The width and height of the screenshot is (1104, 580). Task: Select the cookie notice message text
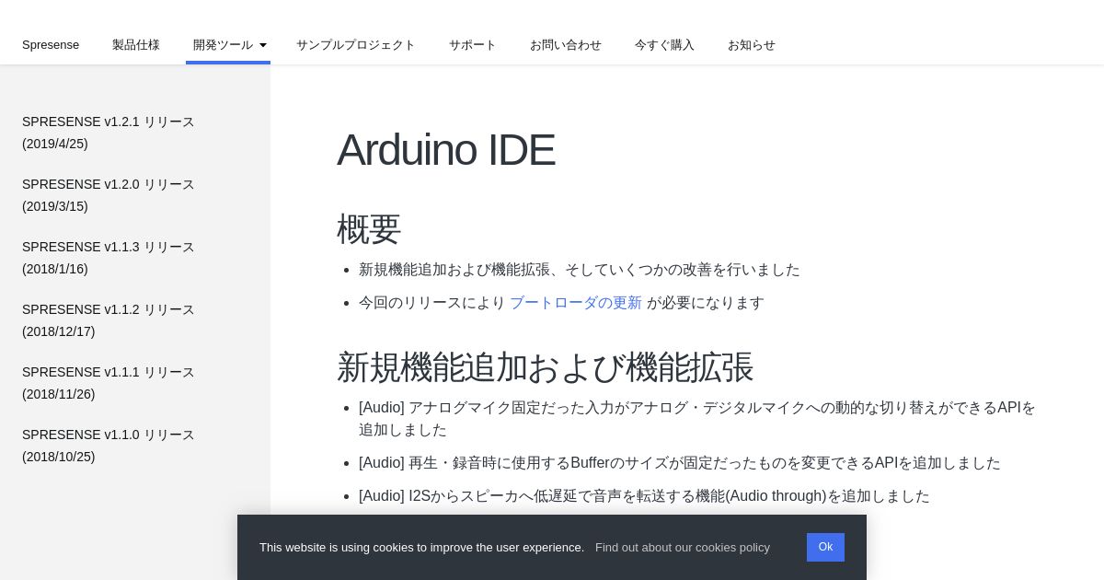(x=421, y=547)
